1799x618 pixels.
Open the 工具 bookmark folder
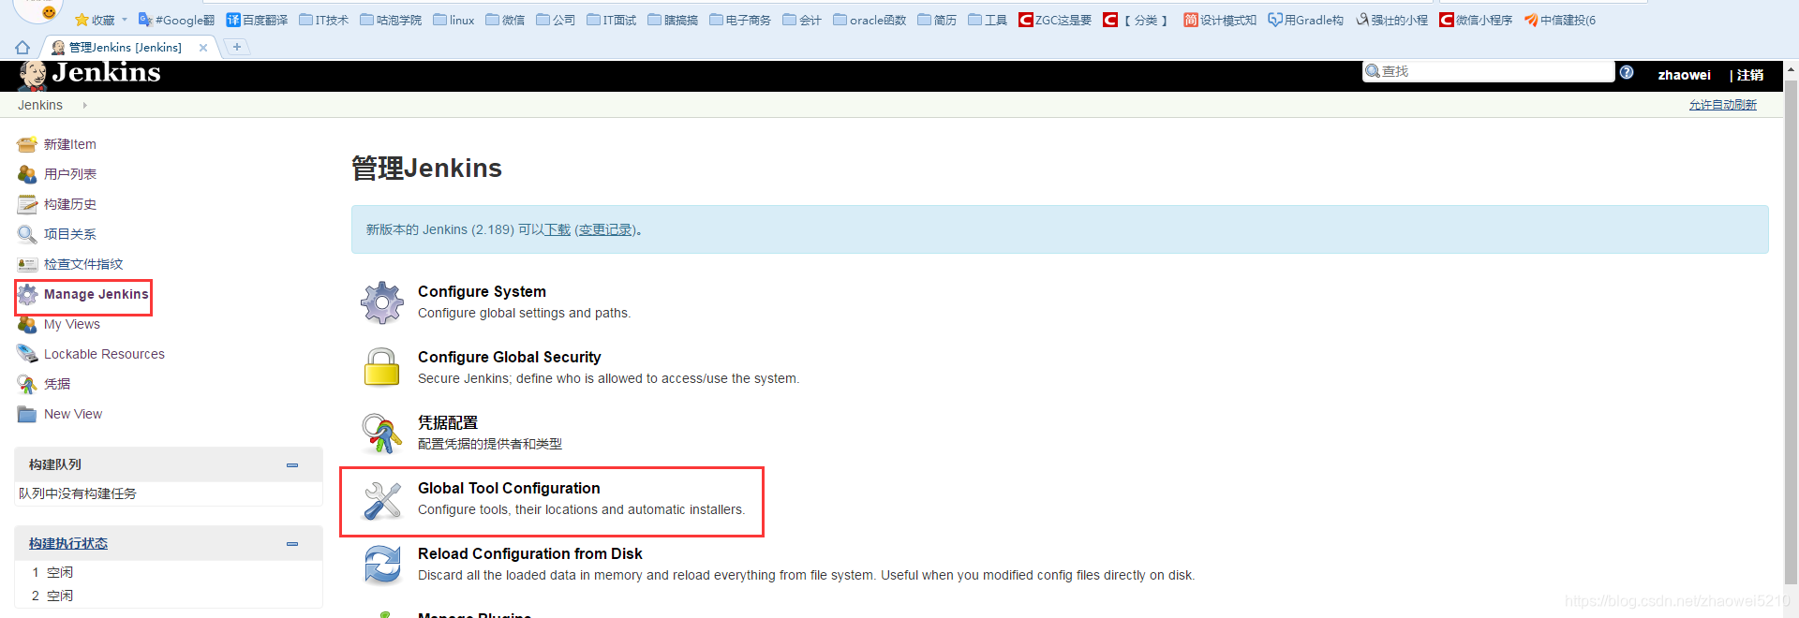coord(988,20)
